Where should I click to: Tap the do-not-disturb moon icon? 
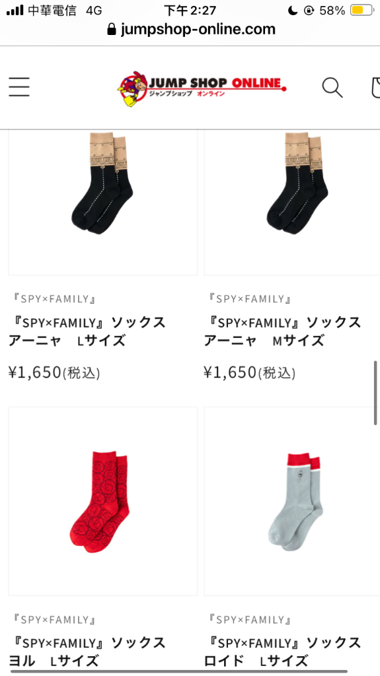[293, 11]
